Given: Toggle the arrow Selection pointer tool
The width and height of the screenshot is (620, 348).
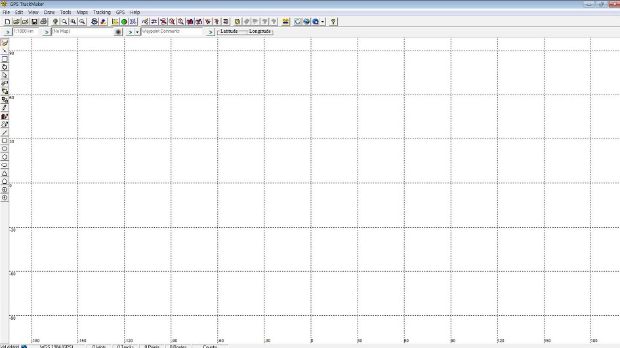Looking at the screenshot, I should point(5,76).
